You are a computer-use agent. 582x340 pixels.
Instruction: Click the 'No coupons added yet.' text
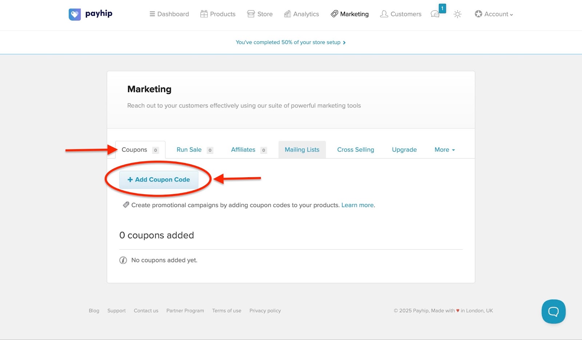[x=164, y=260]
